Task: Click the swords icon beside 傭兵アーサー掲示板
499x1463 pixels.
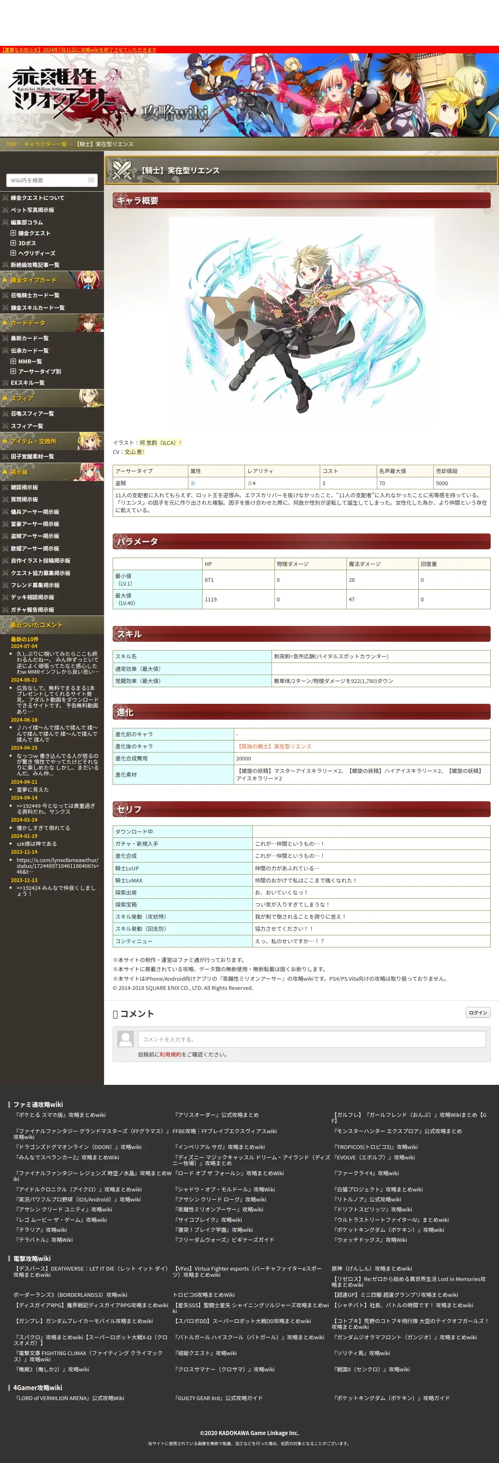Action: [x=5, y=512]
